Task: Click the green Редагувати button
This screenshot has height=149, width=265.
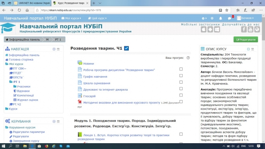Action: (246, 40)
